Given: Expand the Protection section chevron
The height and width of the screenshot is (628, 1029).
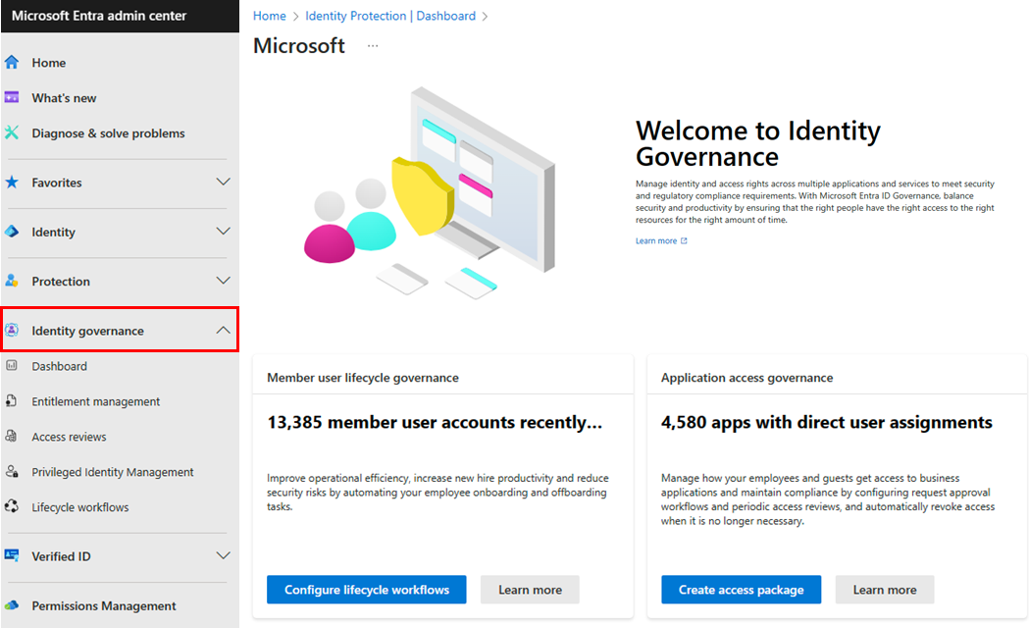Looking at the screenshot, I should click(223, 282).
